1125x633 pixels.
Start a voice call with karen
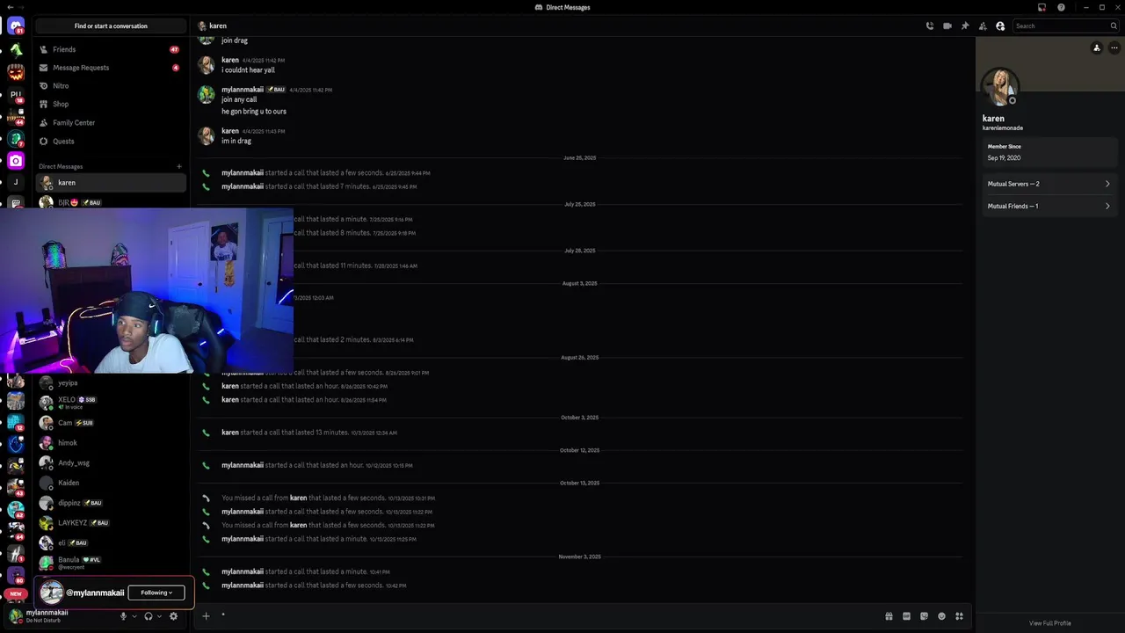tap(930, 26)
